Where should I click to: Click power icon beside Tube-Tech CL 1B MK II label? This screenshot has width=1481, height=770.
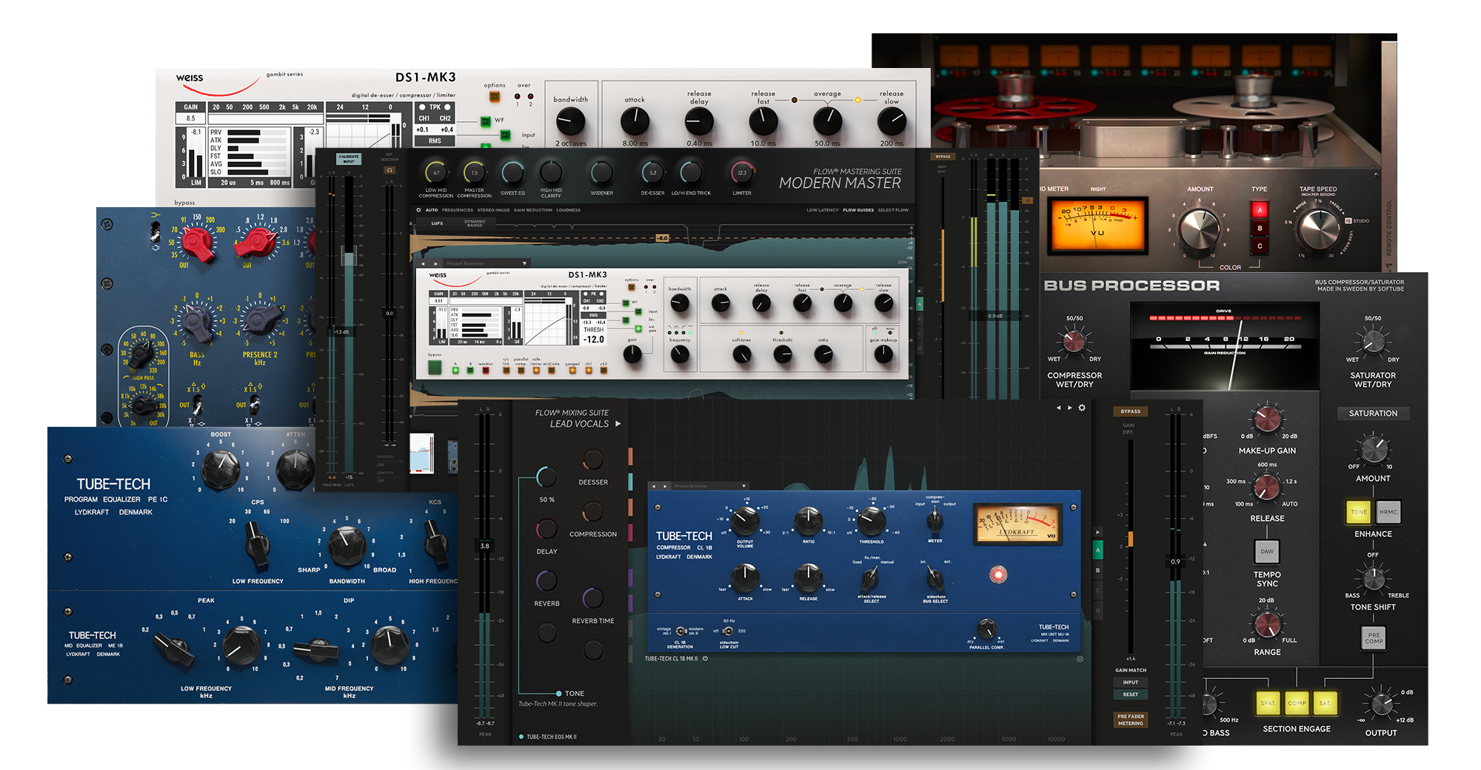point(706,658)
